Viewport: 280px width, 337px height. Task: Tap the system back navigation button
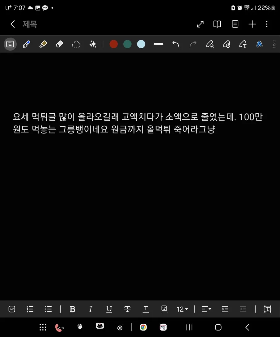pos(247,327)
